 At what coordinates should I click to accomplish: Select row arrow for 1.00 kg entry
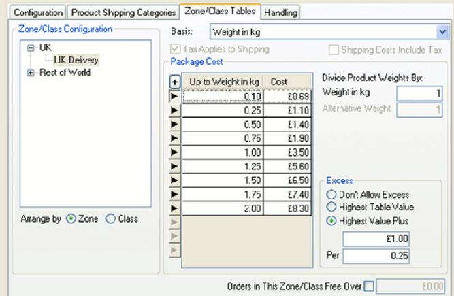(x=175, y=153)
